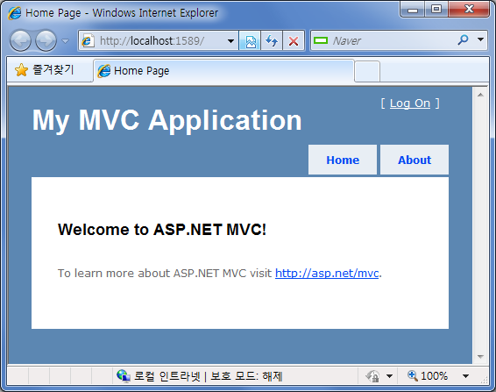Follow the Log On link
496x392 pixels.
[409, 103]
